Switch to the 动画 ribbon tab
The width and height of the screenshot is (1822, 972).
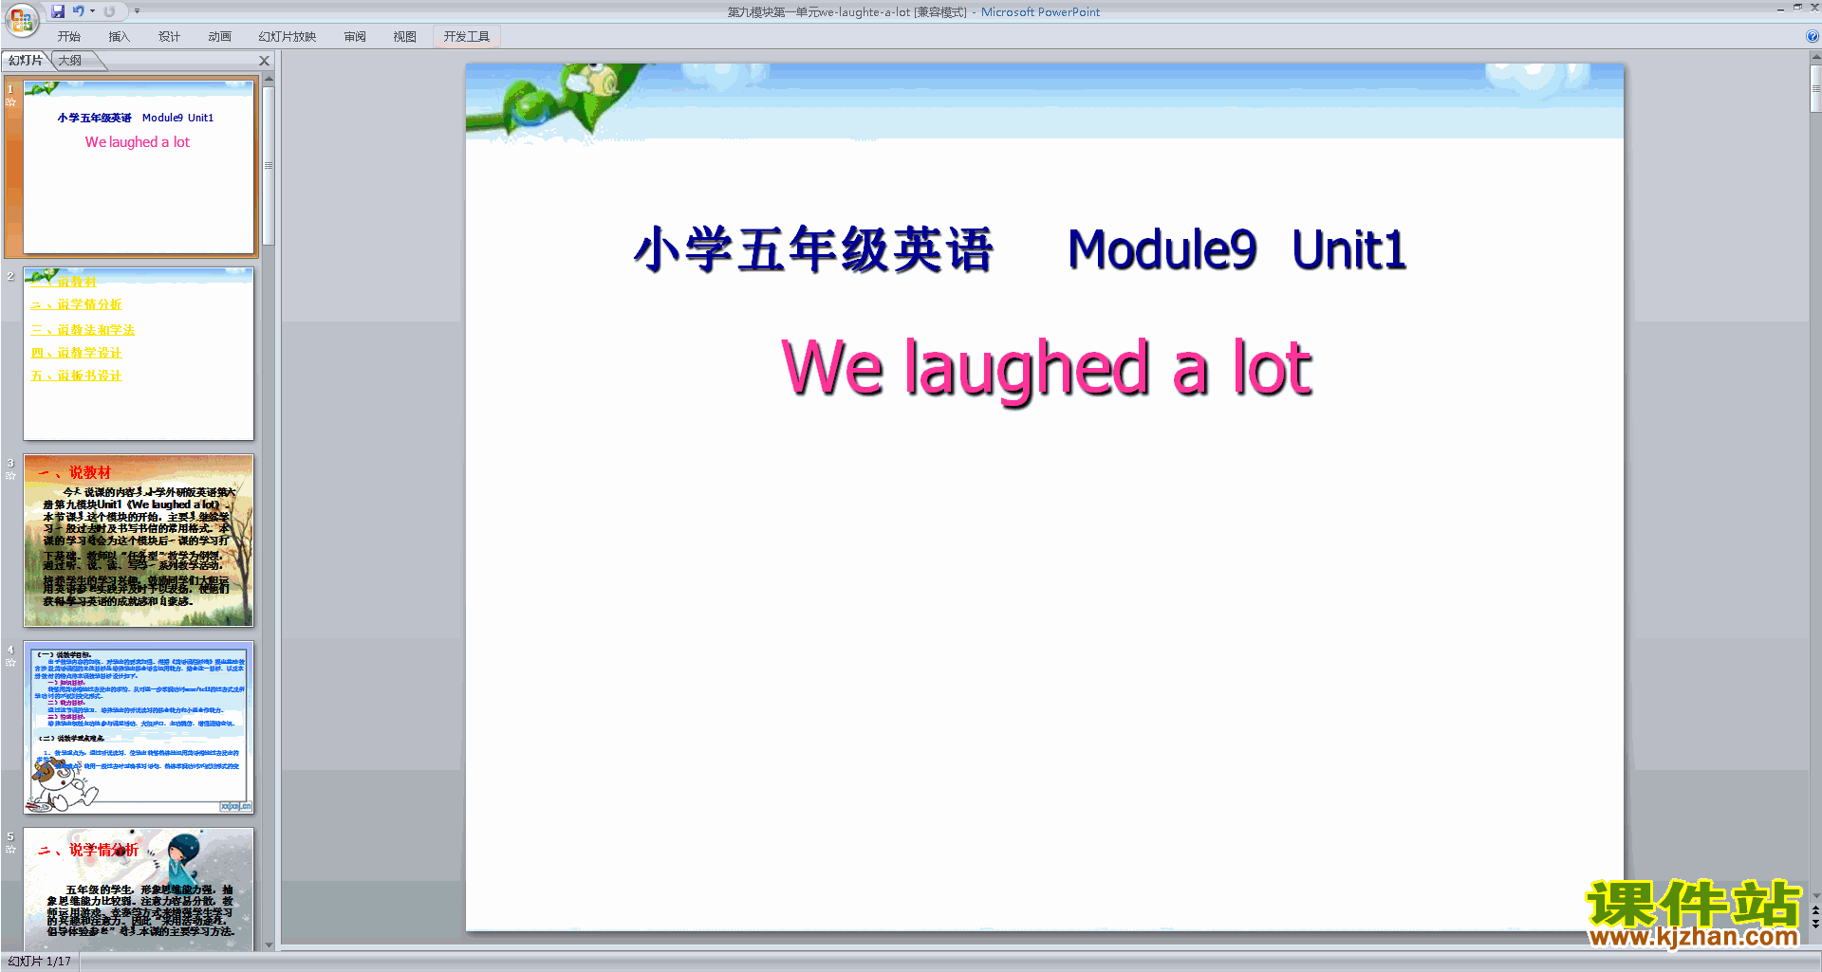coord(219,37)
